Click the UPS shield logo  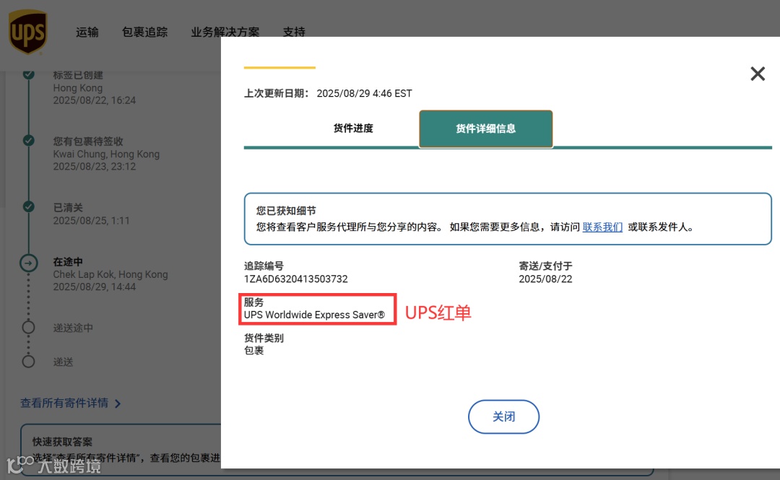tap(28, 32)
